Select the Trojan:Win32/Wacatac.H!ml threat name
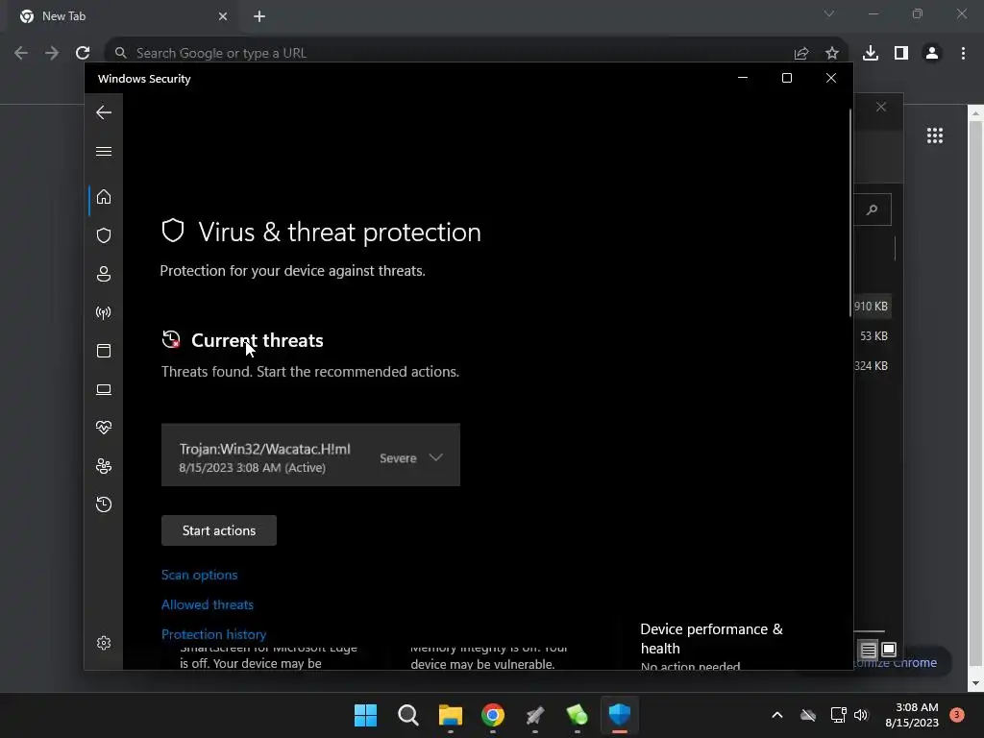 265,449
